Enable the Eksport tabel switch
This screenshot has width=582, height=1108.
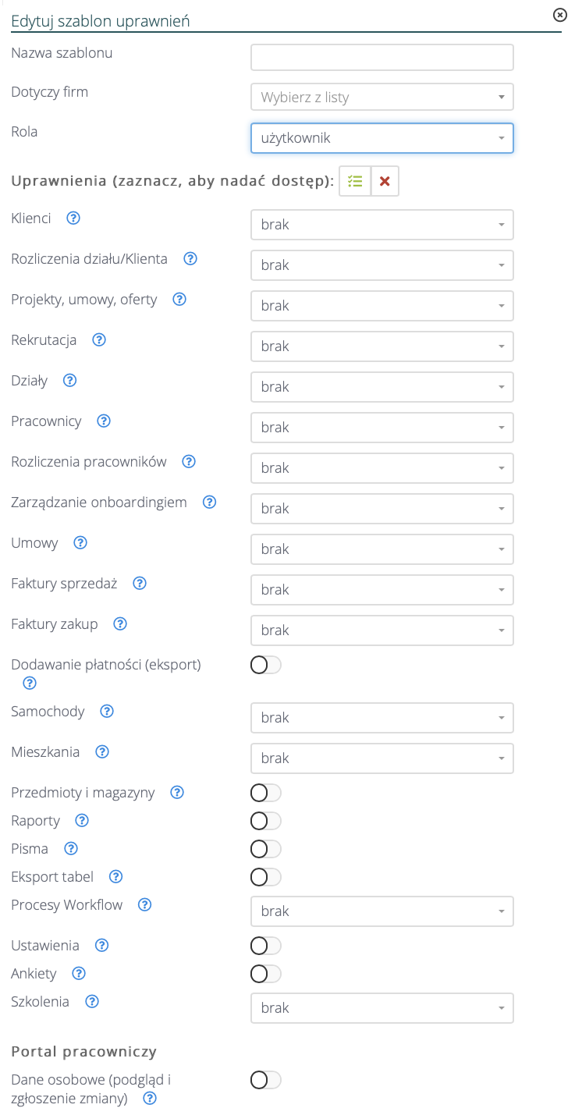pos(265,877)
